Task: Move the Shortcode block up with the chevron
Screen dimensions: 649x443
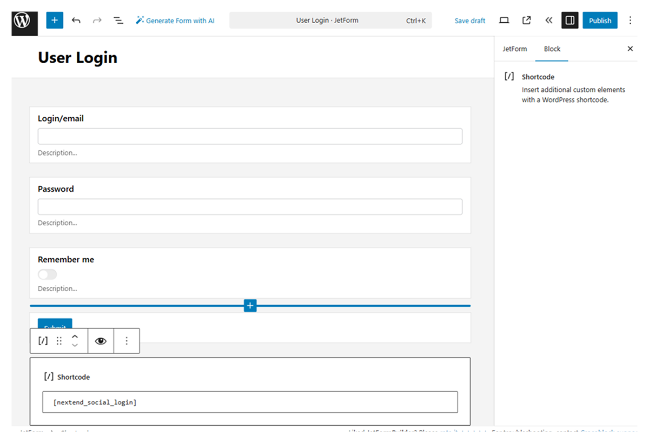Action: coord(75,337)
